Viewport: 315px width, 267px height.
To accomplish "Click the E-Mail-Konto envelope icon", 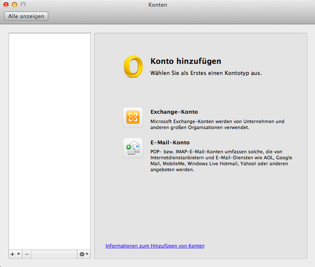I will 133,148.
